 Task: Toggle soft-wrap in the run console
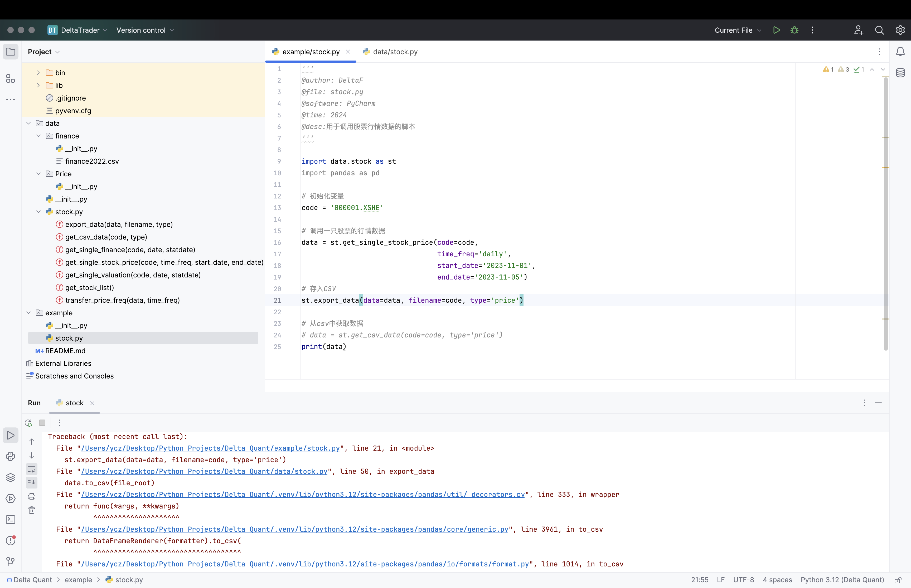point(32,469)
